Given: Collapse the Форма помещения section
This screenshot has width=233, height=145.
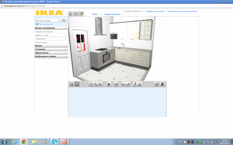Looking at the screenshot, I should coord(66,28).
